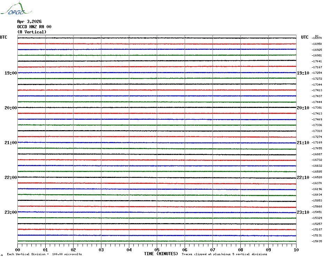The image size is (324, 259).
Task: Click the 21:00 hour marker on left
Action: pyautogui.click(x=10, y=143)
